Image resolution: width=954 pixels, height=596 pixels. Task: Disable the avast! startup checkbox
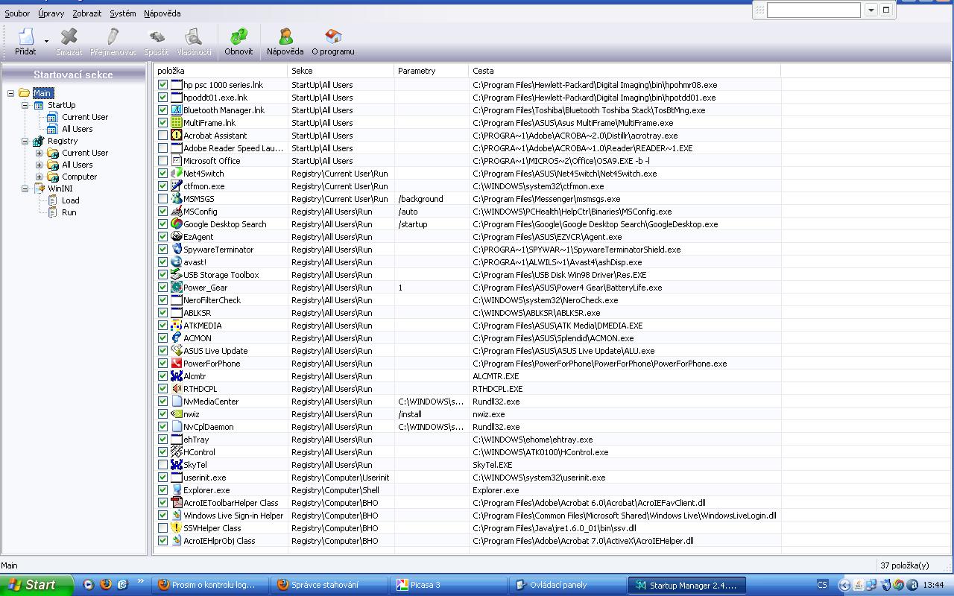point(162,262)
